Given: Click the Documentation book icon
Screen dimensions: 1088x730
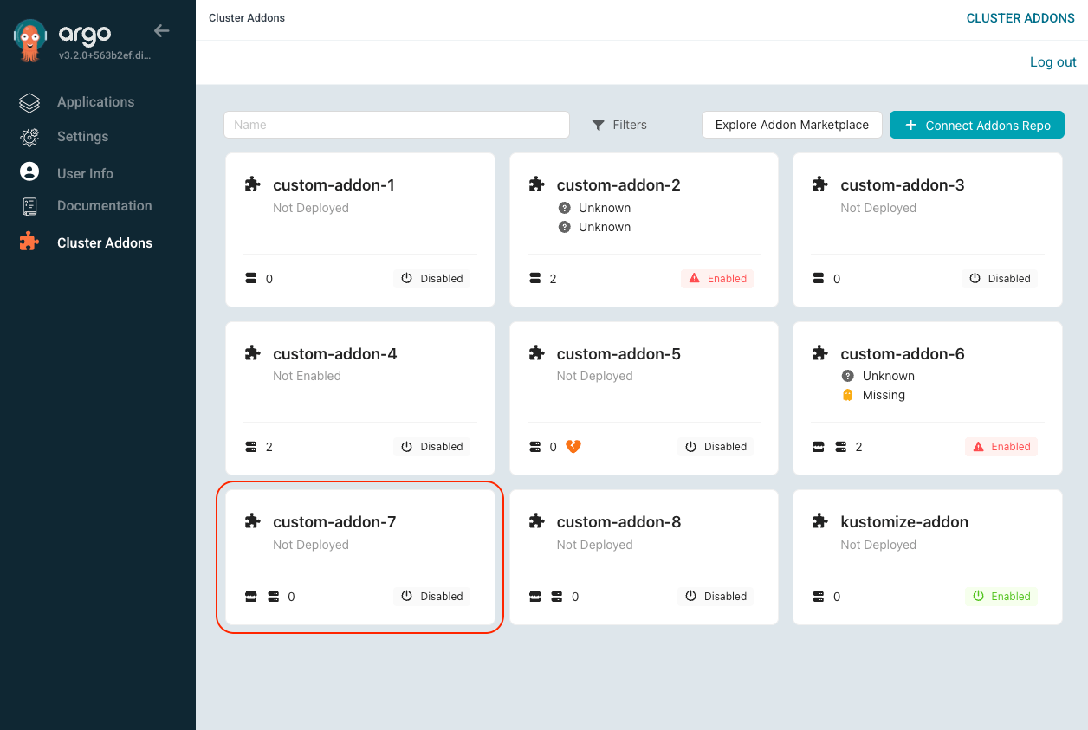Looking at the screenshot, I should coord(29,206).
